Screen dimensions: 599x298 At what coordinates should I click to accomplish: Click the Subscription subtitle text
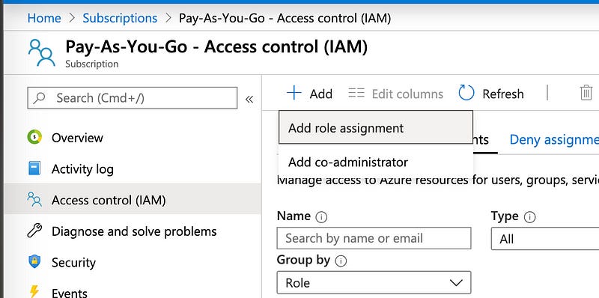pyautogui.click(x=91, y=64)
